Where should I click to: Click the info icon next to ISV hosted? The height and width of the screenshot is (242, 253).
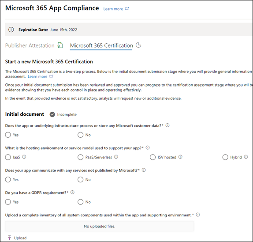(180, 157)
